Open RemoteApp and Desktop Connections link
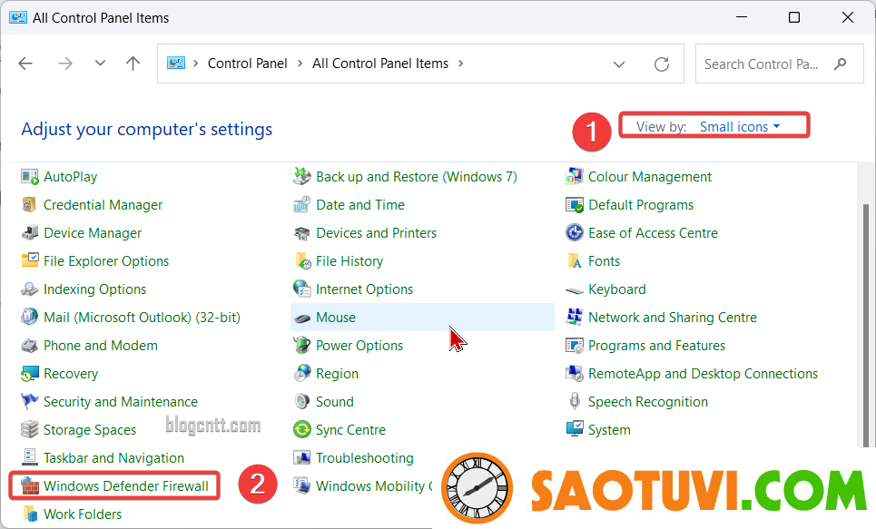876x529 pixels. point(703,374)
